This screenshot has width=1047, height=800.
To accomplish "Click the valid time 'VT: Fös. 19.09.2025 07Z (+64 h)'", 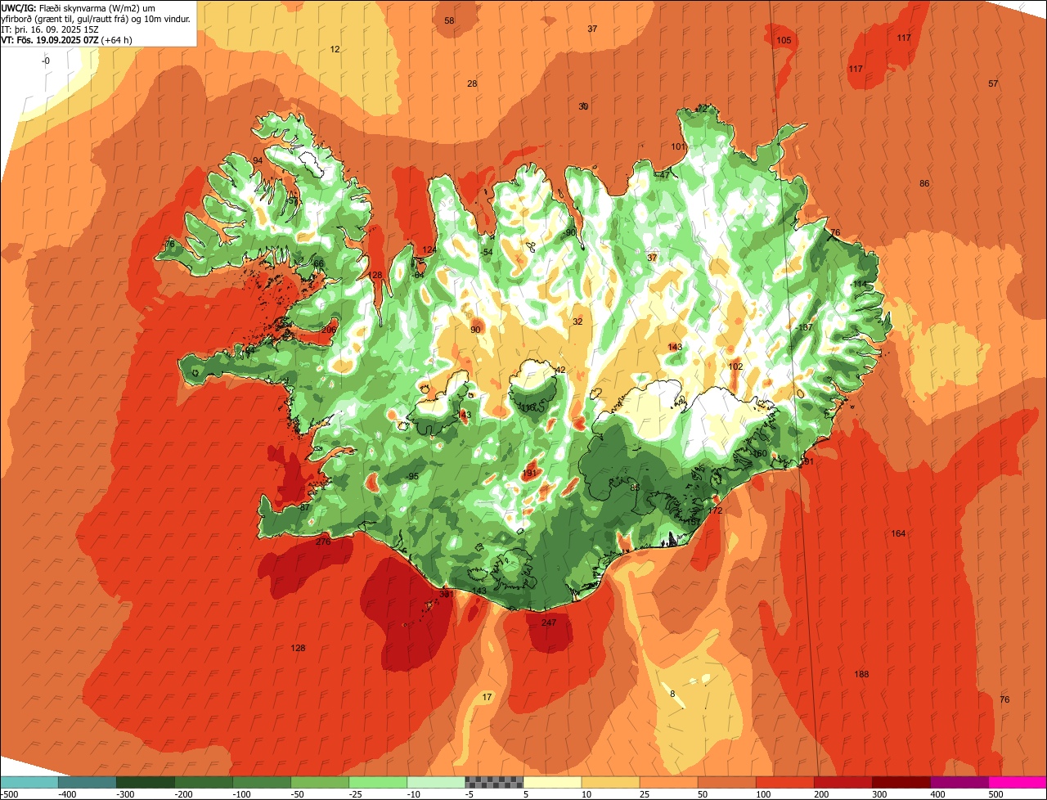I will [x=67, y=39].
